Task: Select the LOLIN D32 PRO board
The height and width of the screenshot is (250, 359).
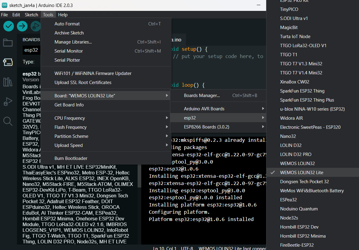Action: (312, 154)
